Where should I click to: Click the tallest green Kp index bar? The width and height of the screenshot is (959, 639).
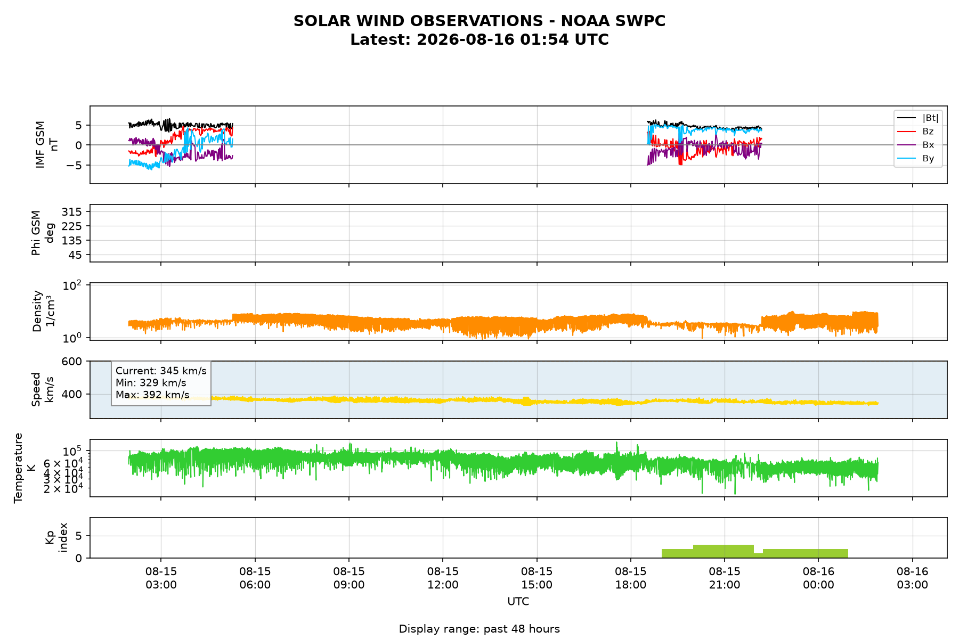[724, 551]
